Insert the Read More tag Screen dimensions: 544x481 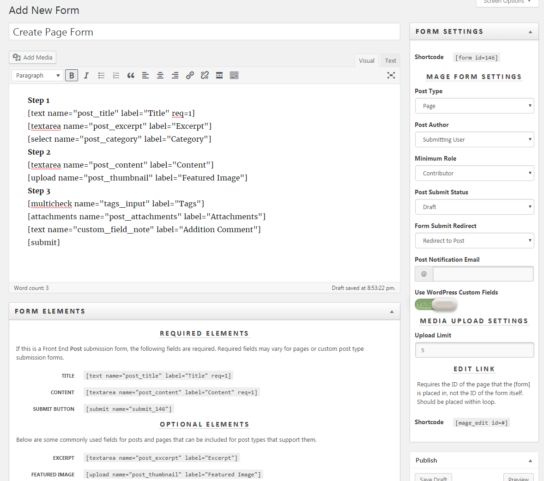219,75
